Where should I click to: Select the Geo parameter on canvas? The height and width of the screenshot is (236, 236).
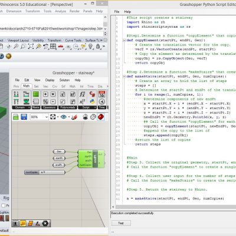coord(59,152)
